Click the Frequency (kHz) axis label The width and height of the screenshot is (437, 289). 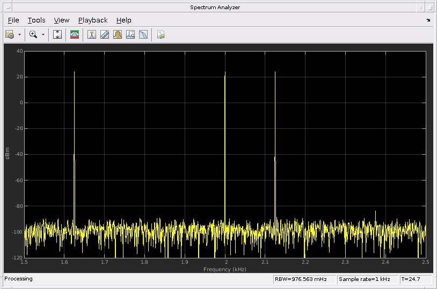[x=224, y=269]
